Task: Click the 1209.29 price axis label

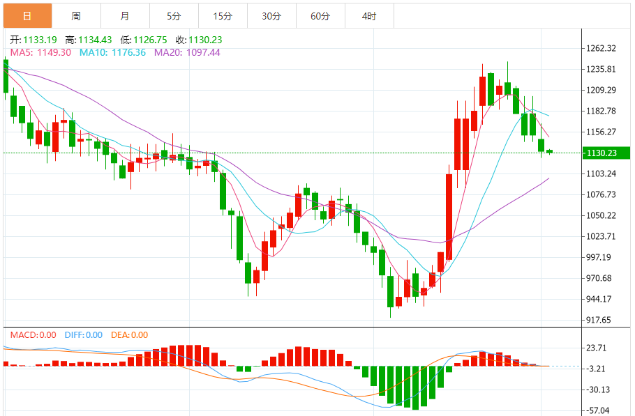Action: tap(601, 90)
